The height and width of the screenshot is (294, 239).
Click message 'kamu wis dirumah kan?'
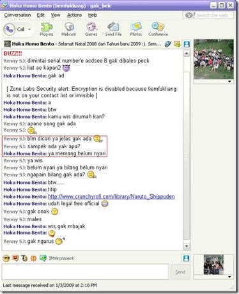pos(76,116)
